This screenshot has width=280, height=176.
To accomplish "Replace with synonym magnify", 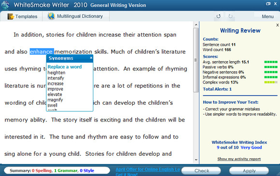I will [55, 100].
